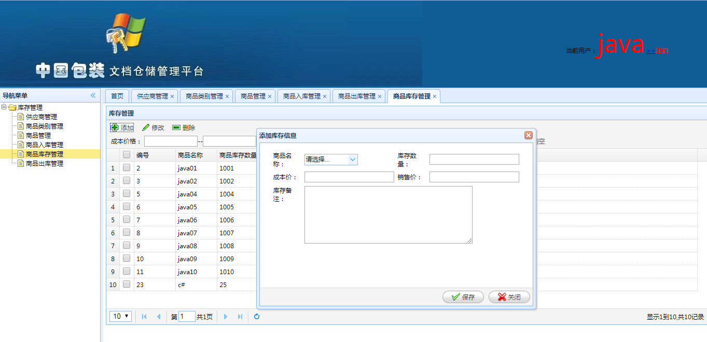Image resolution: width=707 pixels, height=342 pixels.
Task: Click the 注销 logout link
Action: pyautogui.click(x=661, y=51)
